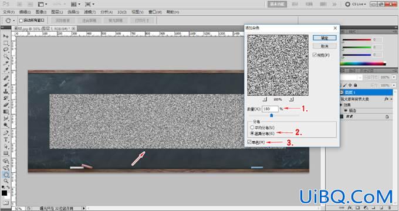Click the Essentials workspace button in top bar
The width and height of the screenshot is (399, 211).
coord(277,4)
